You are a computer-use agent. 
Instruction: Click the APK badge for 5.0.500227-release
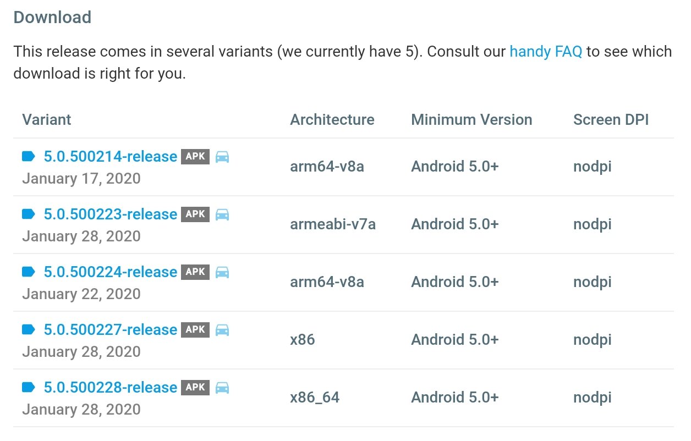pos(195,329)
